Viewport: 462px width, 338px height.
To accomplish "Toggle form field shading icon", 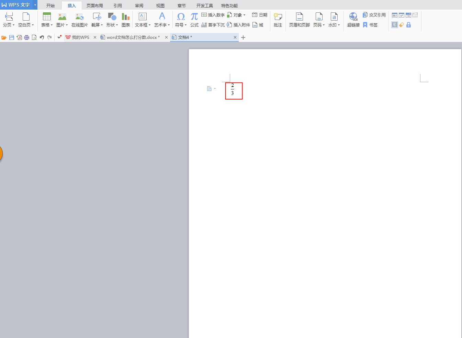I will click(395, 25).
